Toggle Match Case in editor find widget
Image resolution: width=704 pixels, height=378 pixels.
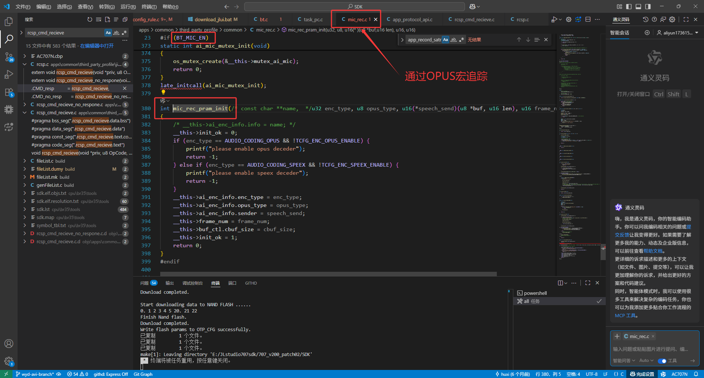(x=445, y=40)
